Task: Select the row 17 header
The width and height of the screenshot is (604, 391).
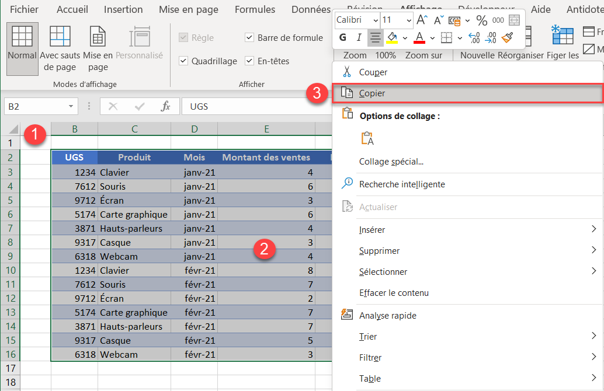Action: 11,368
